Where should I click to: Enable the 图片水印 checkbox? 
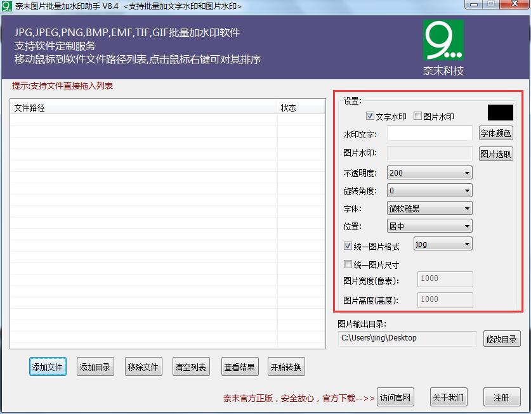pyautogui.click(x=417, y=117)
